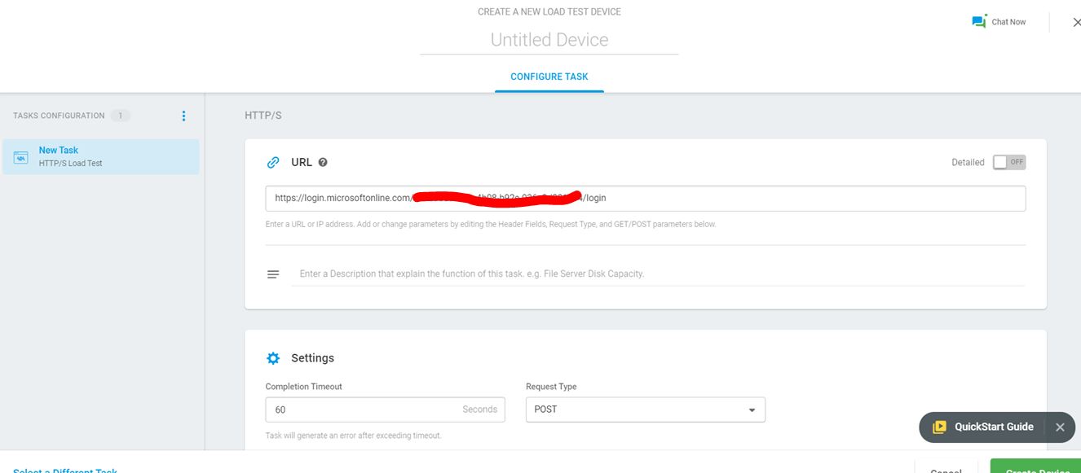Viewport: 1081px width, 473px height.
Task: Open the Tasks Configuration three-dot menu
Action: coord(183,115)
